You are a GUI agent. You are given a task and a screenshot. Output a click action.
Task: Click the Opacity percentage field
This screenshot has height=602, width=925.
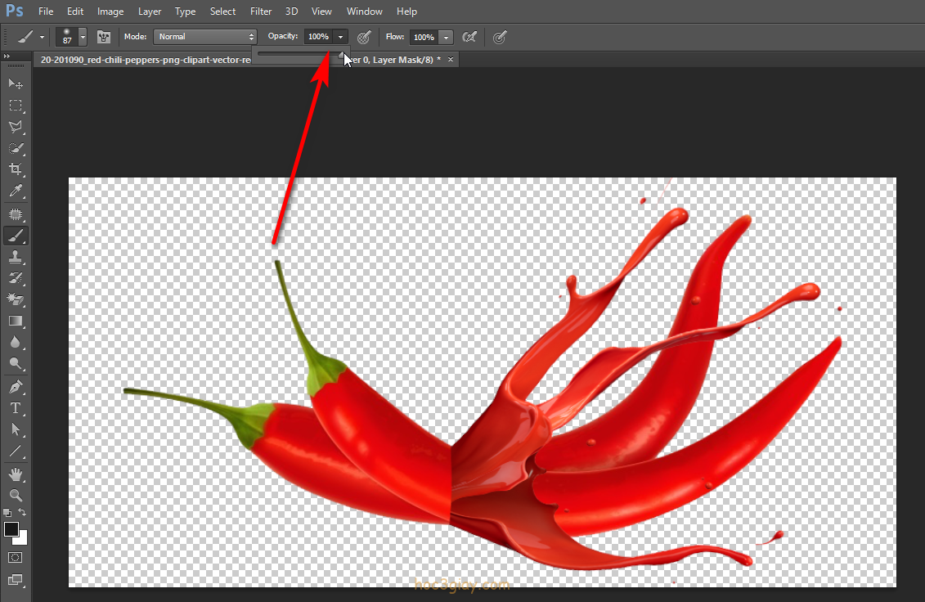coord(318,37)
